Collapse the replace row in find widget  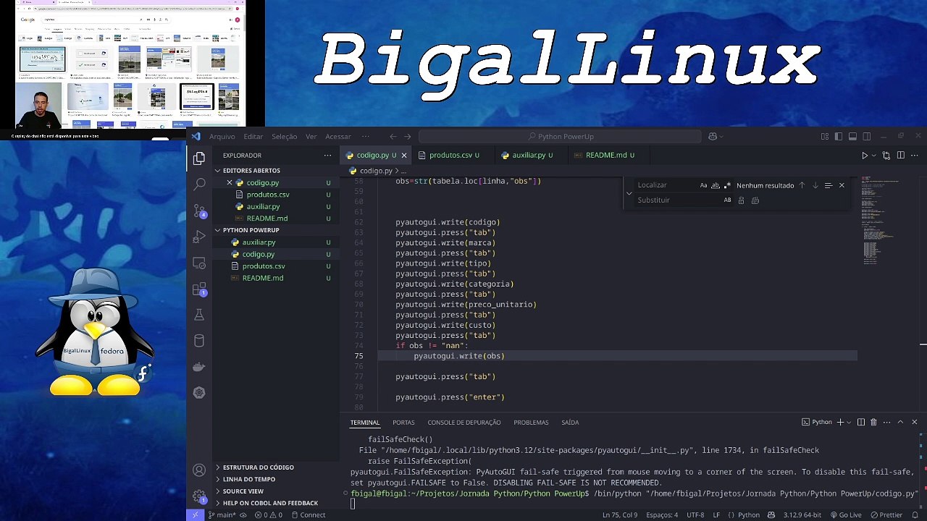tap(629, 193)
